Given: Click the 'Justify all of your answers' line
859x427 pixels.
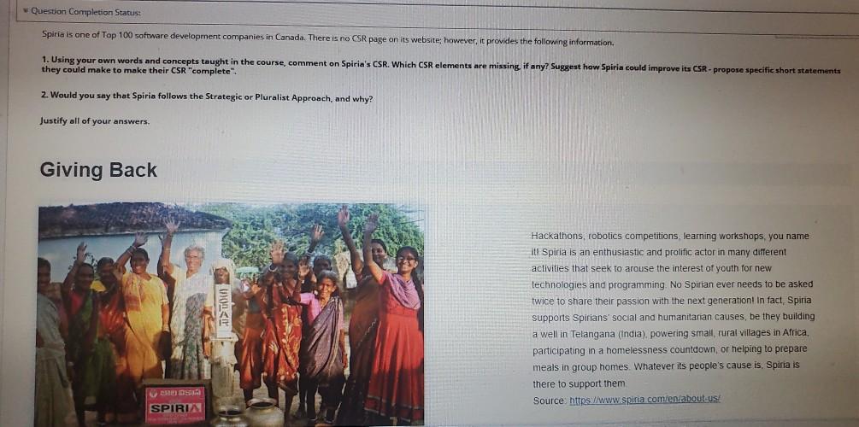Looking at the screenshot, I should pos(95,121).
